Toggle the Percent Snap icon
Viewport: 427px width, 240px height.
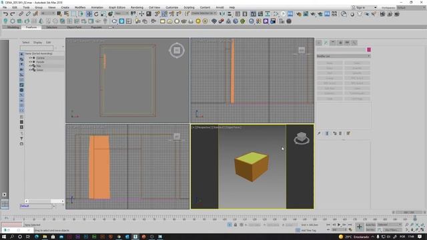pyautogui.click(x=171, y=14)
